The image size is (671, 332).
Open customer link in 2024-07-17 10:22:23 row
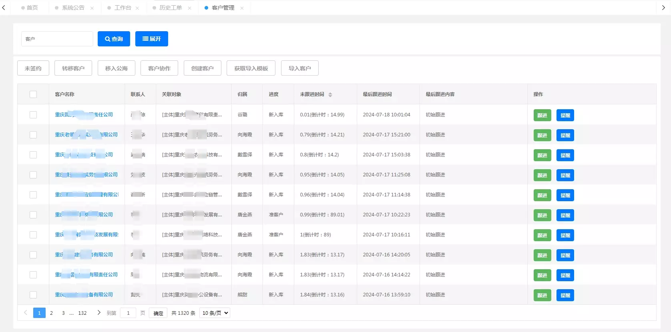point(84,215)
